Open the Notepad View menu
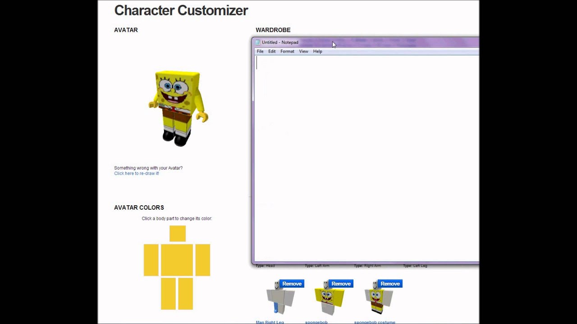Viewport: 577px width, 324px height. [303, 51]
